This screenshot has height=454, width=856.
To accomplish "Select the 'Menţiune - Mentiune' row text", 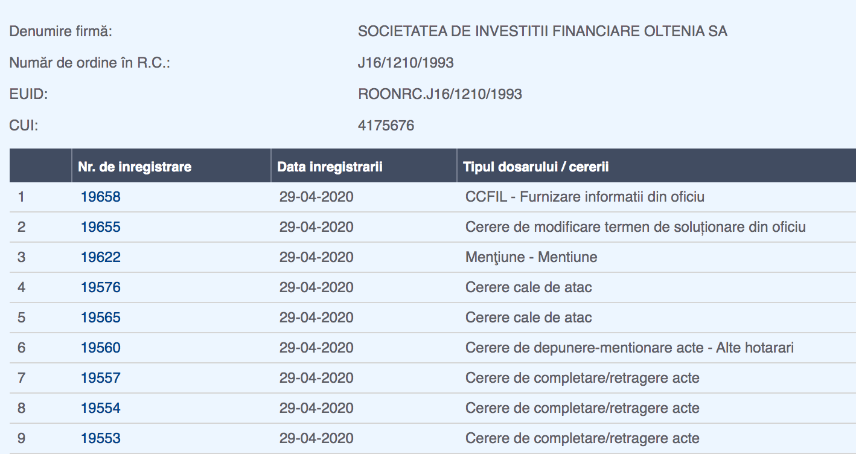I will click(x=531, y=257).
